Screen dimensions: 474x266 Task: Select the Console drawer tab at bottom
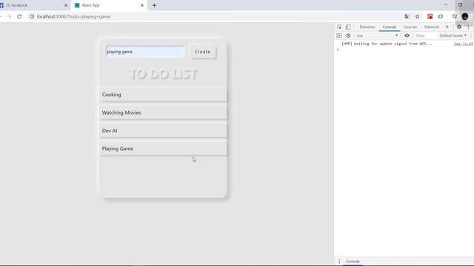(x=353, y=261)
